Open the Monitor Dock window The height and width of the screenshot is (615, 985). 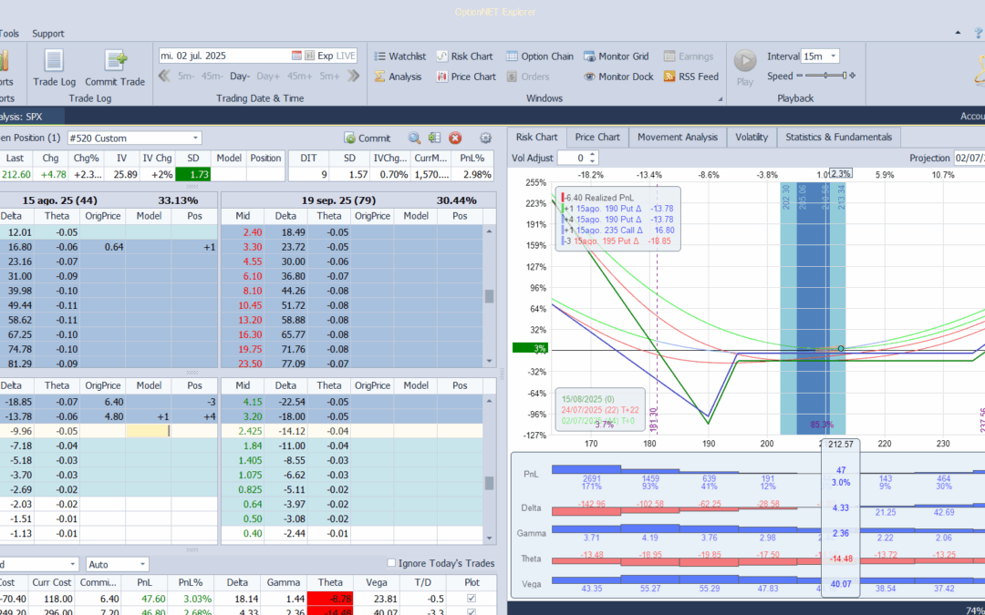coord(618,77)
